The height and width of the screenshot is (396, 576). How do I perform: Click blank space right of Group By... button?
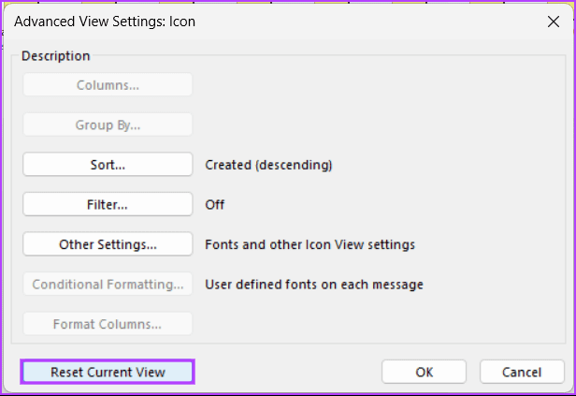click(374, 125)
